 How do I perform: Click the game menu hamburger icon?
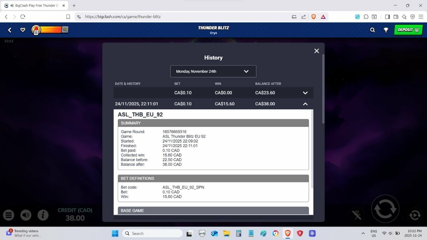pyautogui.click(x=9, y=215)
